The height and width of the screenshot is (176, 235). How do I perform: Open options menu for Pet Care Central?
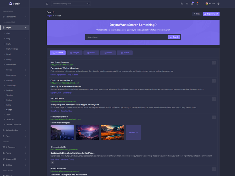214,99
